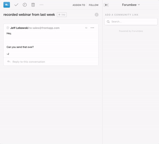
Task: Click the magnifier icon in community search
Action: tap(108, 22)
